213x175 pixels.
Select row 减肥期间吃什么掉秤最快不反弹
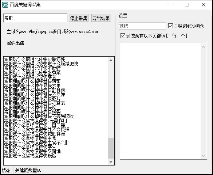pyautogui.click(x=34, y=95)
